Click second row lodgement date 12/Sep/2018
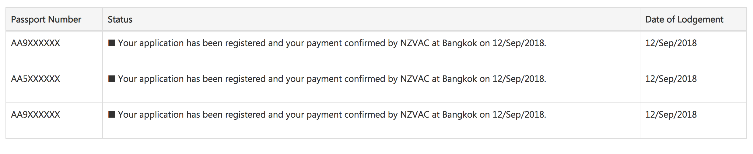Screen dimensions: 753x154 coord(671,79)
